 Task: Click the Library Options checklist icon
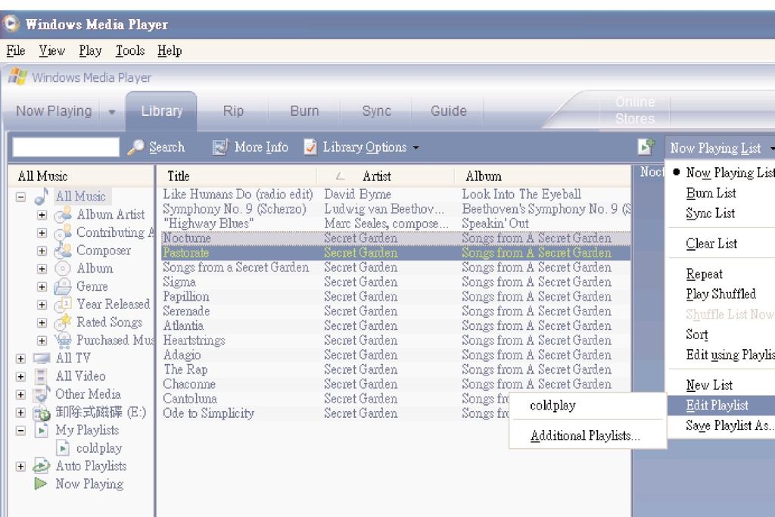[310, 147]
